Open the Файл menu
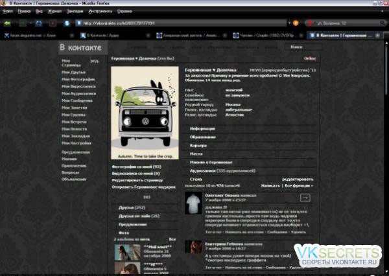 [7, 11]
